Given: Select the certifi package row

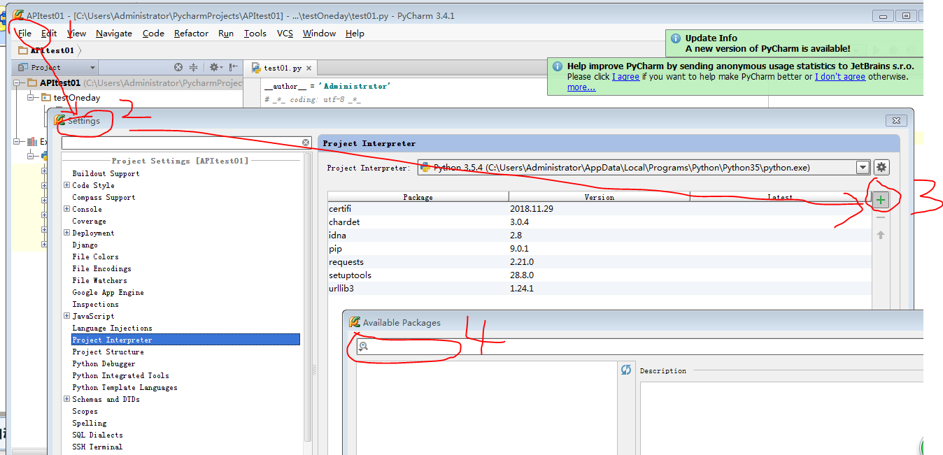Looking at the screenshot, I should click(600, 209).
